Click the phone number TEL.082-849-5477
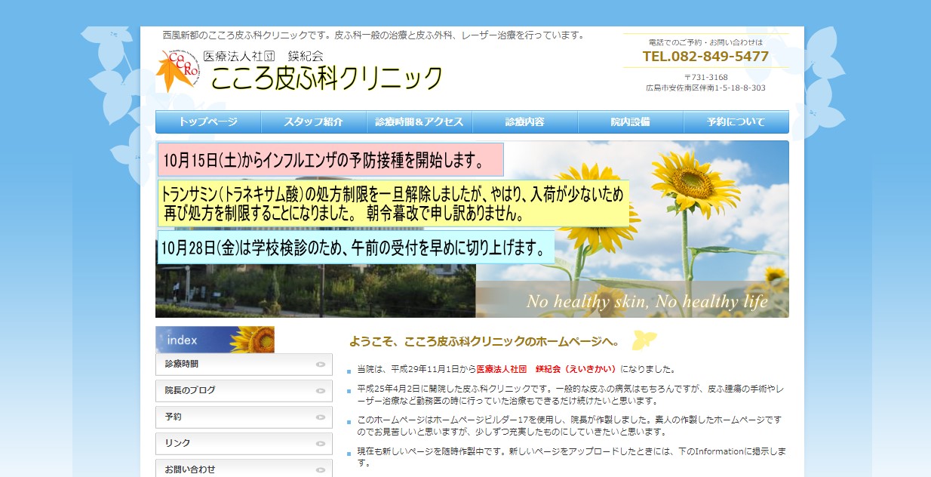 pos(705,57)
